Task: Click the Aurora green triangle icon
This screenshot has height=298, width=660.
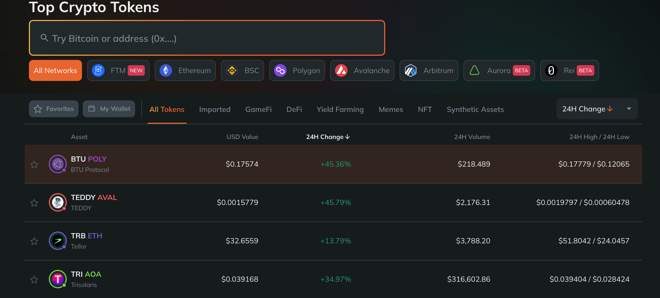Action: (x=475, y=70)
